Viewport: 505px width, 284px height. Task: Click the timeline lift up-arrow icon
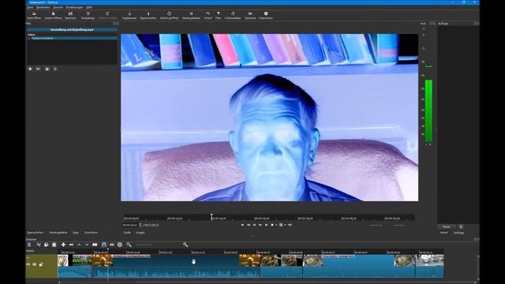coord(79,245)
